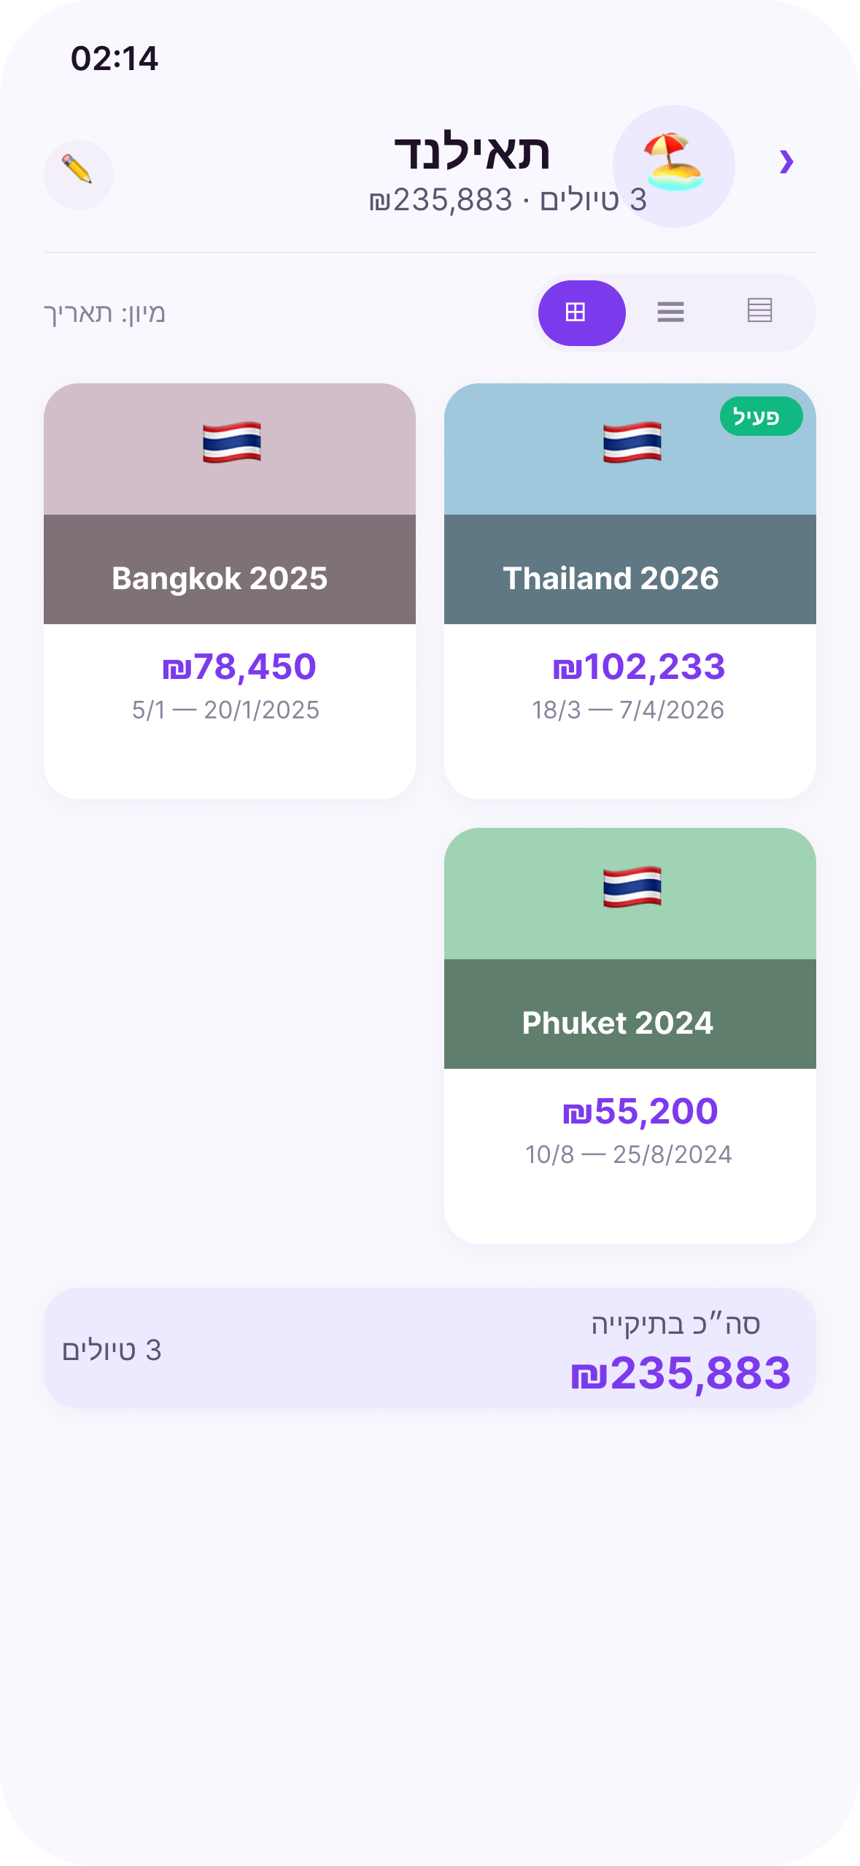
Task: Go back using the purple chevron
Action: pyautogui.click(x=786, y=161)
